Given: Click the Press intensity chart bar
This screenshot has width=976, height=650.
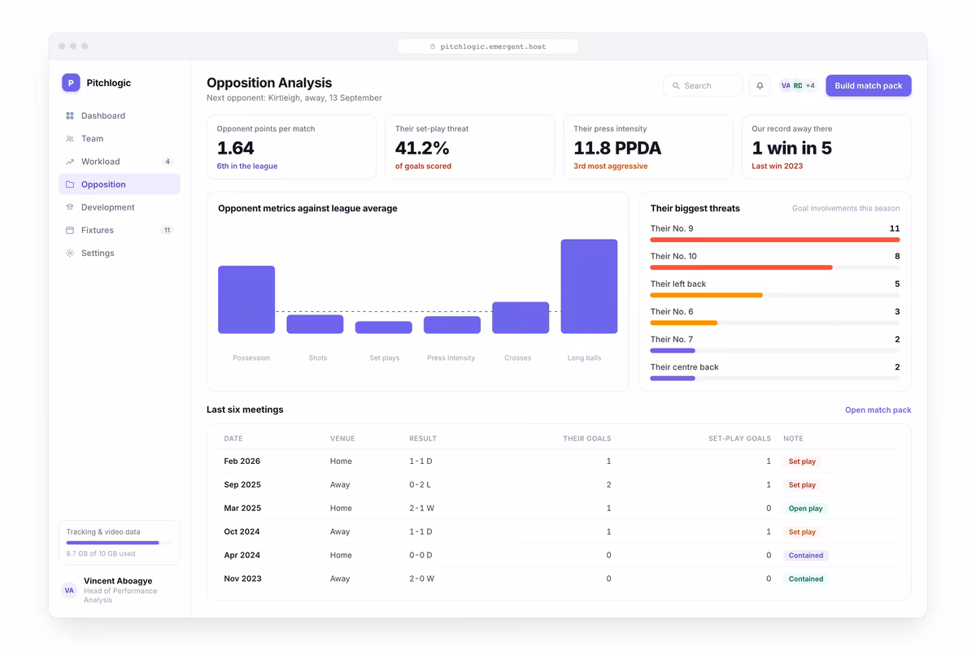Looking at the screenshot, I should [x=452, y=325].
